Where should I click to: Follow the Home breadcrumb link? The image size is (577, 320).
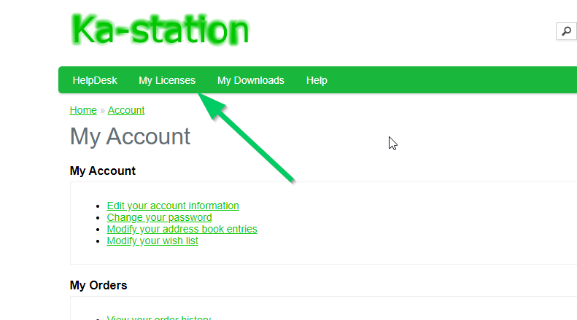[x=83, y=110]
